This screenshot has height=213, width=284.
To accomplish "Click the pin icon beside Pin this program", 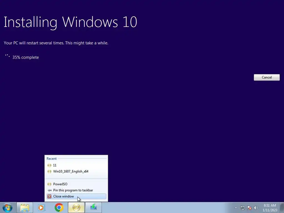I will (x=49, y=190).
